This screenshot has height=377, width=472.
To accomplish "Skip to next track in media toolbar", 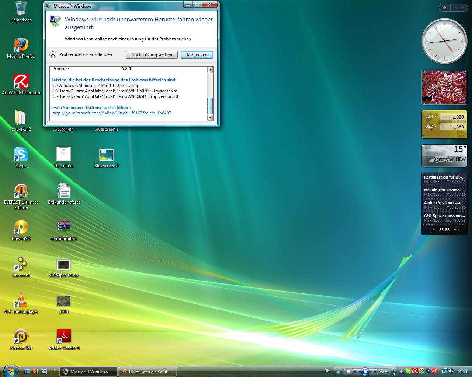I will point(374,371).
